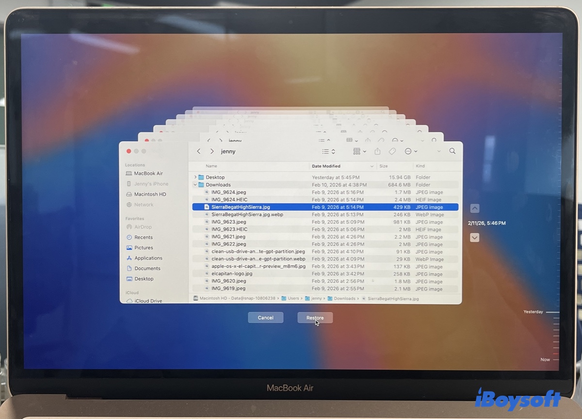Image resolution: width=582 pixels, height=419 pixels.
Task: Expand the Desktop folder
Action: (195, 177)
